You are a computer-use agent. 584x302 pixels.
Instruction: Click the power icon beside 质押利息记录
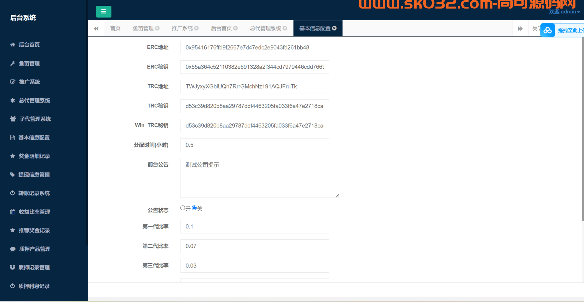[x=13, y=286]
